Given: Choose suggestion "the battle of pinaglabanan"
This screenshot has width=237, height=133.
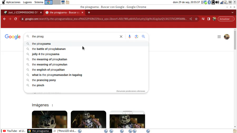Looking at the screenshot, I should tap(86, 49).
